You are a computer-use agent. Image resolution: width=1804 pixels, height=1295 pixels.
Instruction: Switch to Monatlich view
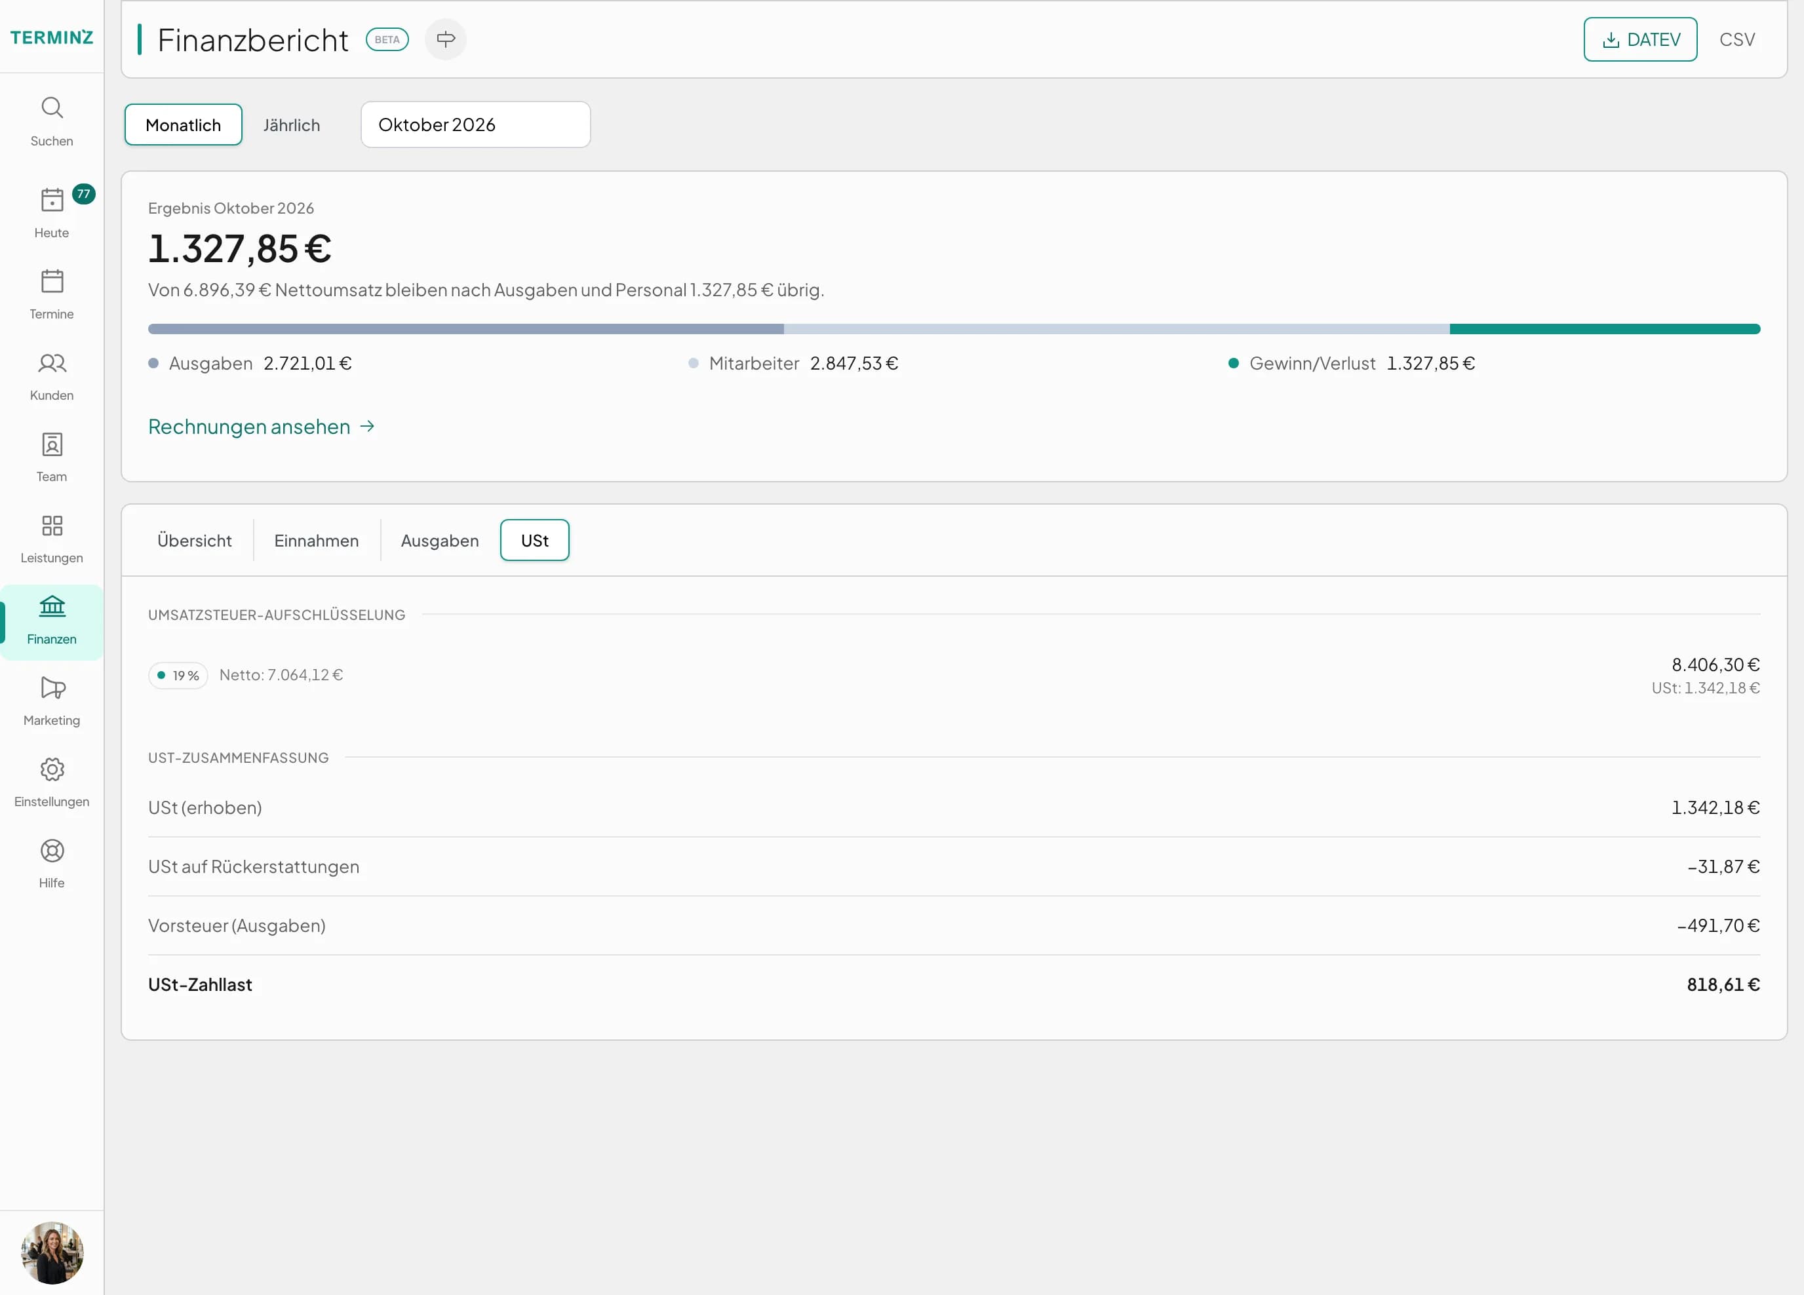click(x=183, y=125)
